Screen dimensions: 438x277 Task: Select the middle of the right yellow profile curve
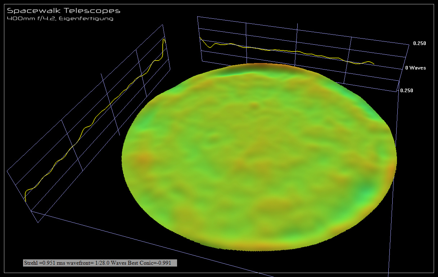(288, 51)
